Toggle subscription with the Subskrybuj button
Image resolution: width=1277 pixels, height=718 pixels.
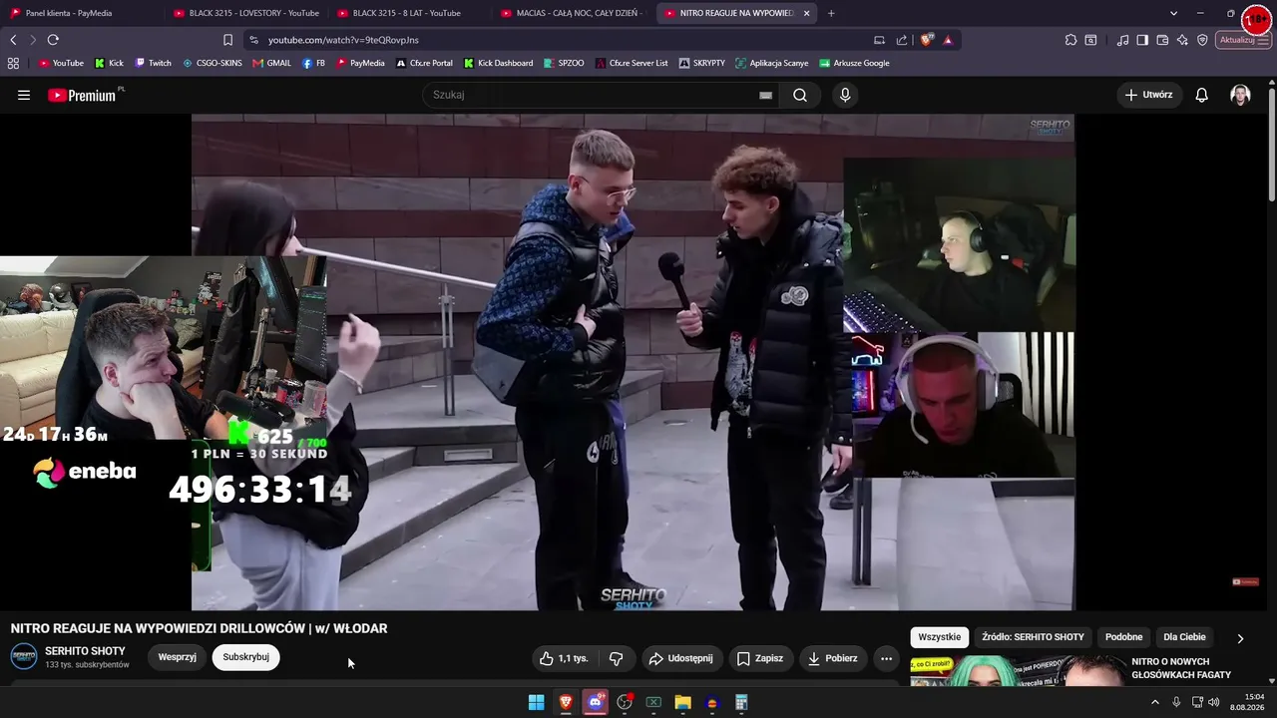click(245, 657)
